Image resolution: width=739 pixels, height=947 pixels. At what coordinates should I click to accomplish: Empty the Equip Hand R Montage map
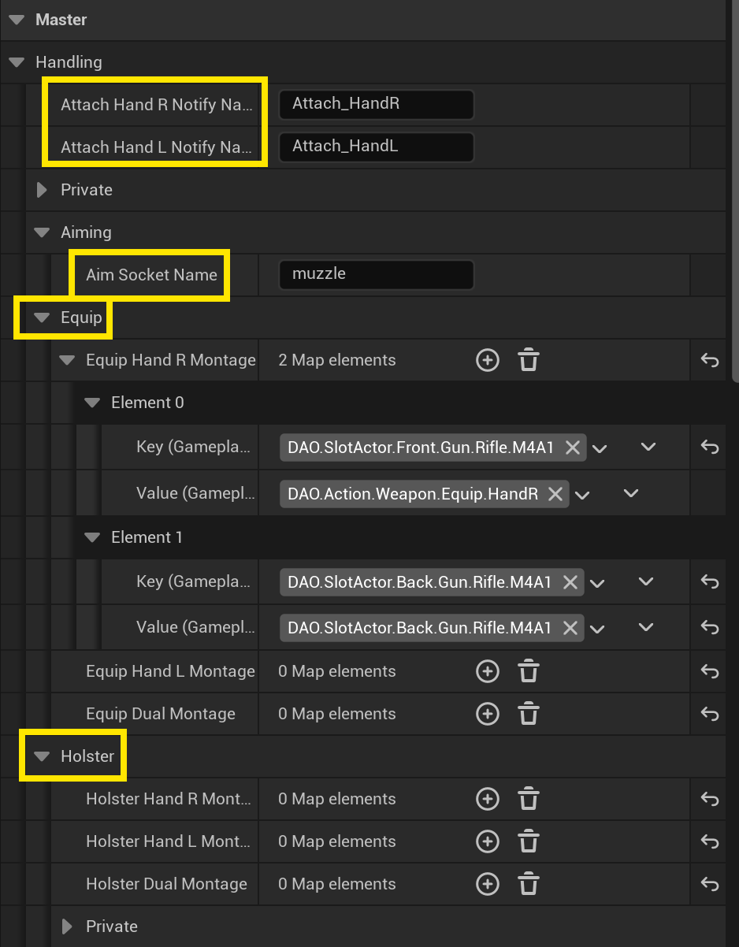coord(528,361)
